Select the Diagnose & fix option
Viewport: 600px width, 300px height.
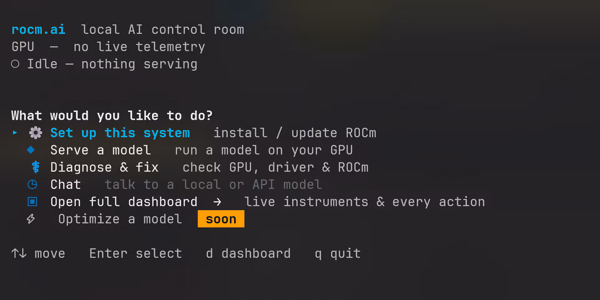(x=104, y=167)
